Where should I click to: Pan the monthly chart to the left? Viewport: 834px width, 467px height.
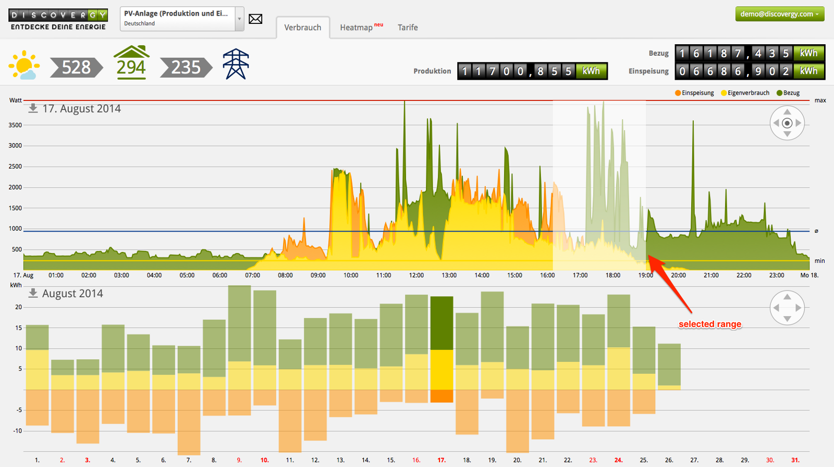[x=776, y=308]
